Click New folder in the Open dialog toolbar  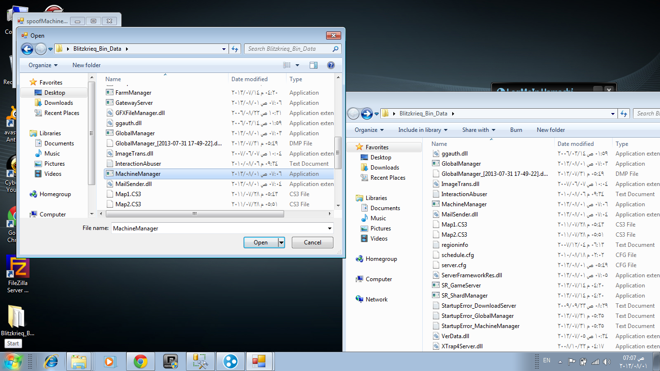point(86,65)
